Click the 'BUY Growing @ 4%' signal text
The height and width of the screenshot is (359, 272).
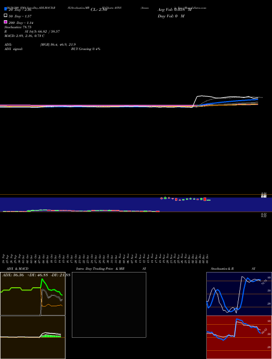point(85,49)
